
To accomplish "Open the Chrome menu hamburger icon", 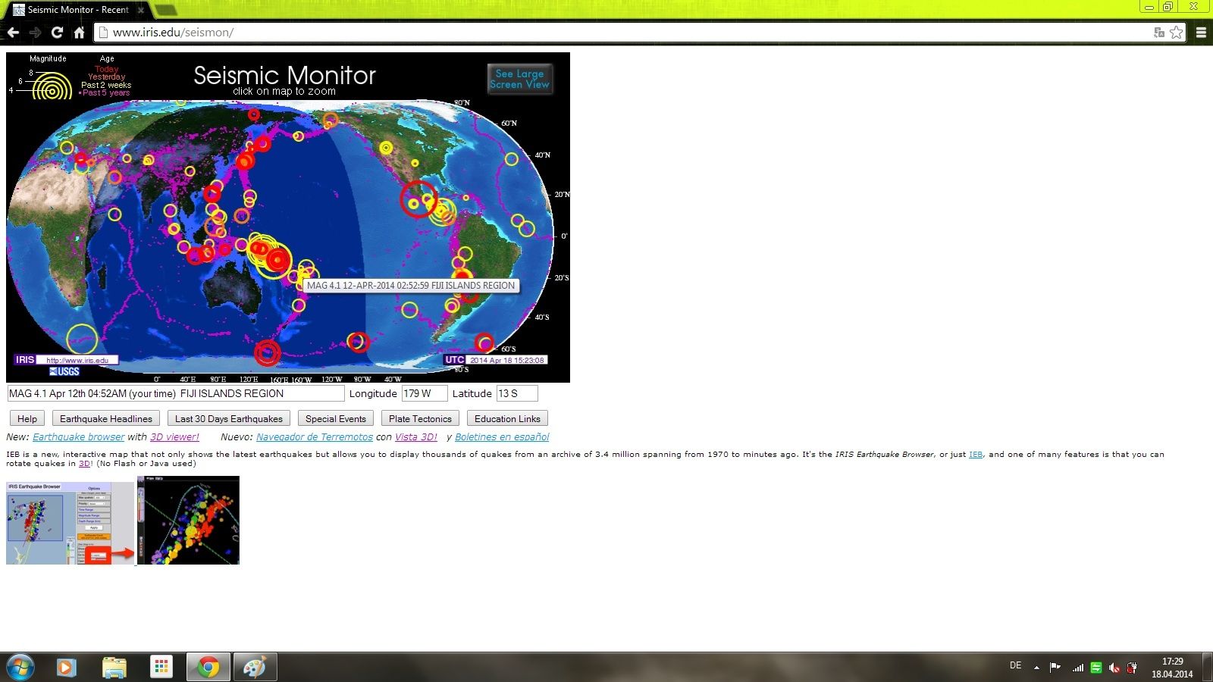I will click(x=1201, y=32).
